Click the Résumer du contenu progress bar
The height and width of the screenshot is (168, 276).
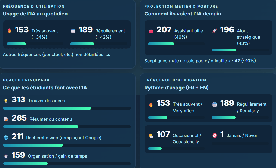pos(67,127)
